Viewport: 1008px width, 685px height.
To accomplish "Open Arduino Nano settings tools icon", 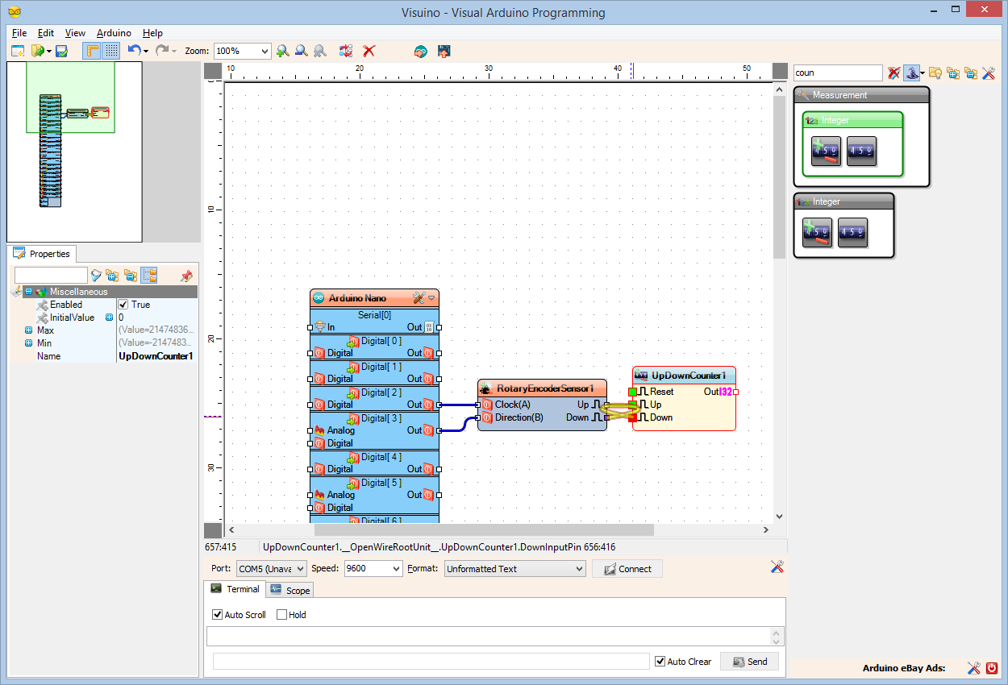I will pyautogui.click(x=419, y=298).
